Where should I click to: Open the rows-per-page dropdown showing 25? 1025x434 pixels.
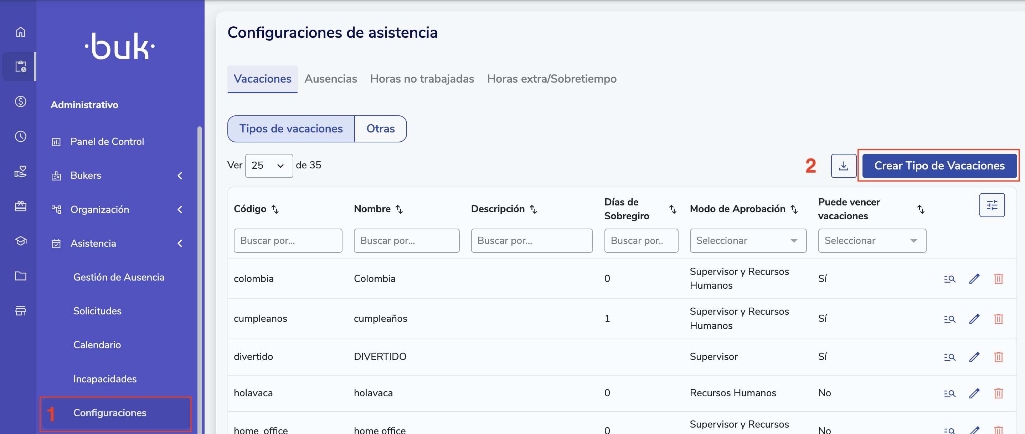[269, 166]
